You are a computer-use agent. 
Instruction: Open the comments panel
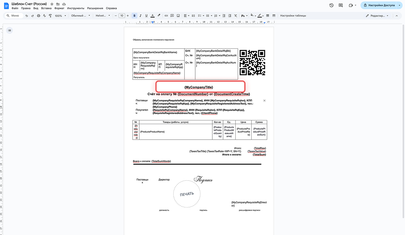340,5
